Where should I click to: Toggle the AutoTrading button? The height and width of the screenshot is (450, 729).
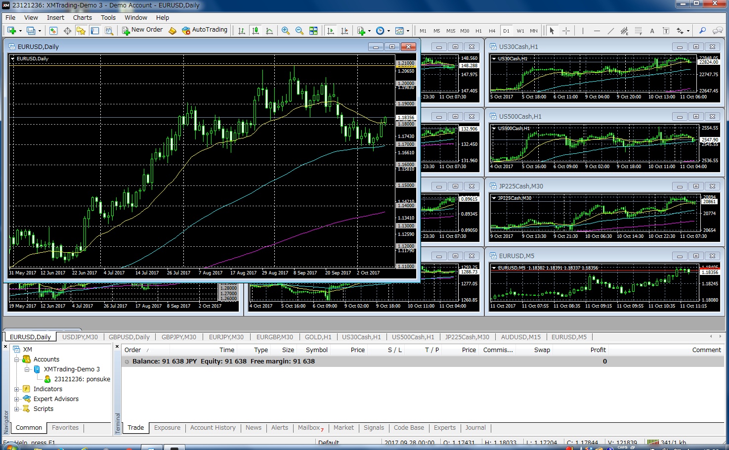205,30
